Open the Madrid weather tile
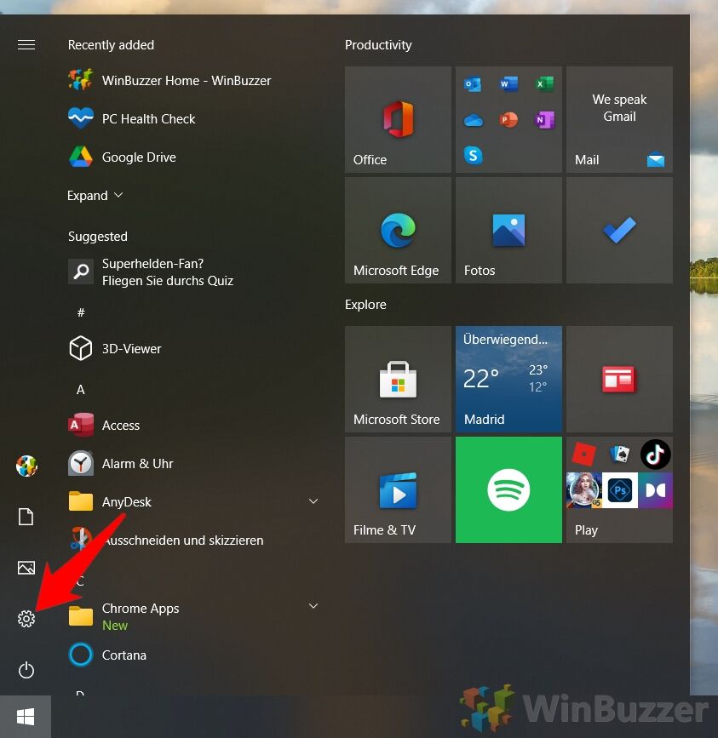 point(508,379)
